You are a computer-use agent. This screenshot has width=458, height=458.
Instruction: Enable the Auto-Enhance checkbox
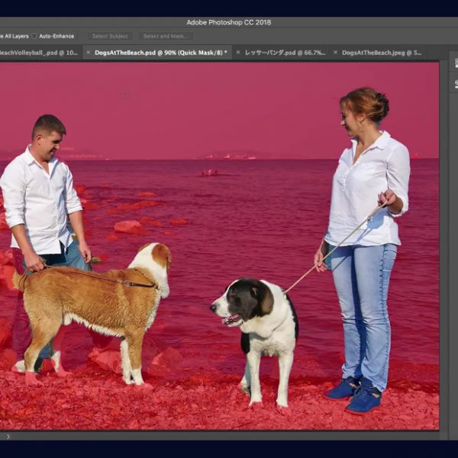[x=34, y=36]
